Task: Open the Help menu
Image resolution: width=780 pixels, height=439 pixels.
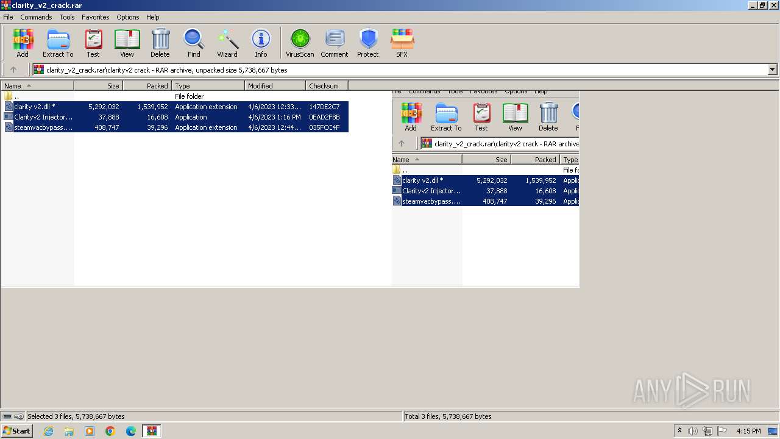Action: pyautogui.click(x=153, y=17)
